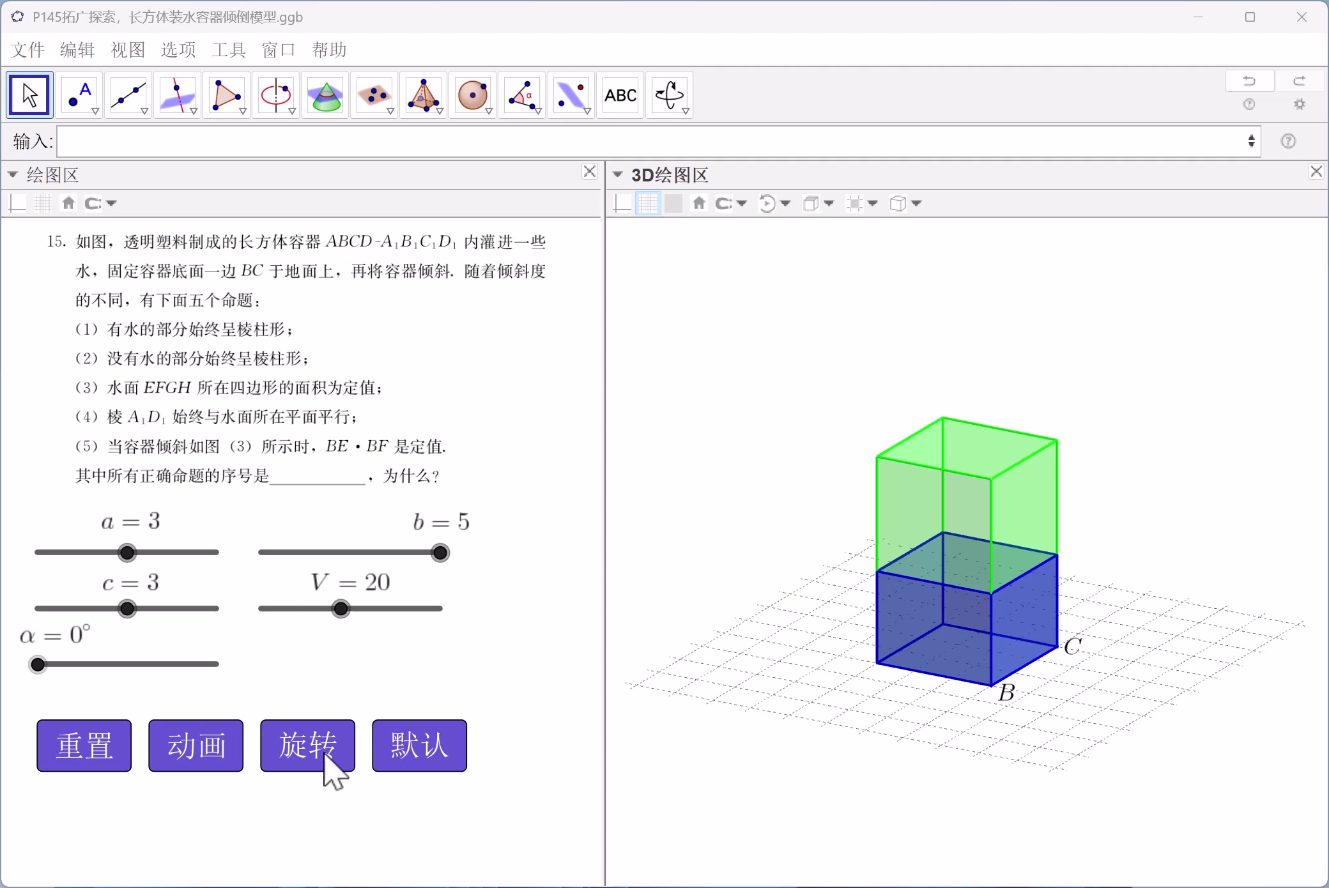Viewport: 1329px width, 888px height.
Task: Toggle the grid in the 3D view
Action: tap(647, 203)
